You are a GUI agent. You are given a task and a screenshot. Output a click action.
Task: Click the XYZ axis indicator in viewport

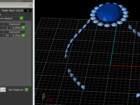pos(47,97)
